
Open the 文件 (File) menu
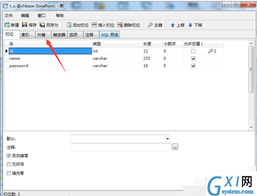[x=9, y=15]
